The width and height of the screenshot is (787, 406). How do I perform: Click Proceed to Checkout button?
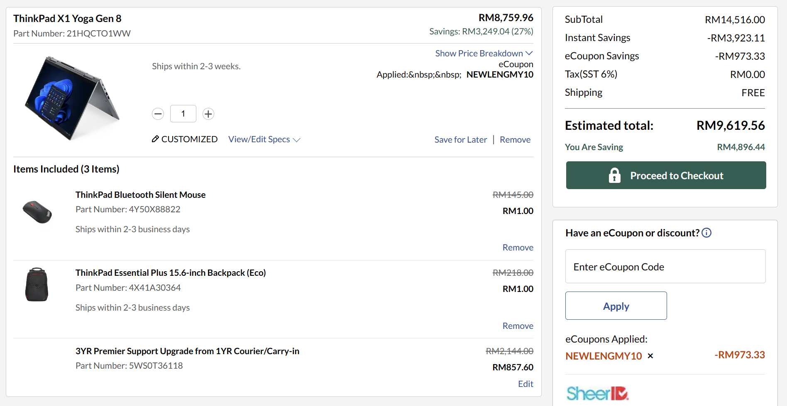coord(666,175)
